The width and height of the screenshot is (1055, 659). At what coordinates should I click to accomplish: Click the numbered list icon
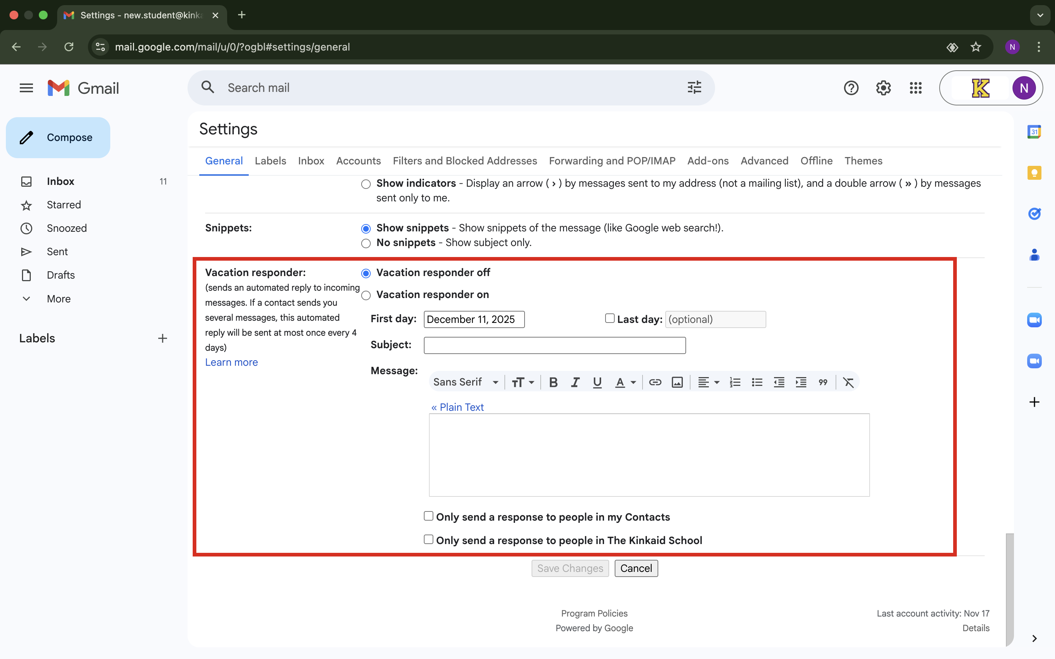pos(735,382)
